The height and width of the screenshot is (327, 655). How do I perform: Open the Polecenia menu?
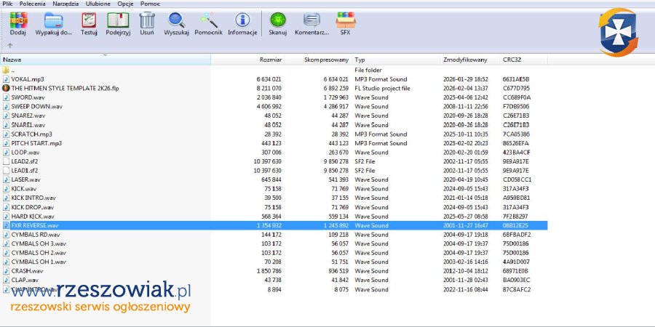click(33, 4)
